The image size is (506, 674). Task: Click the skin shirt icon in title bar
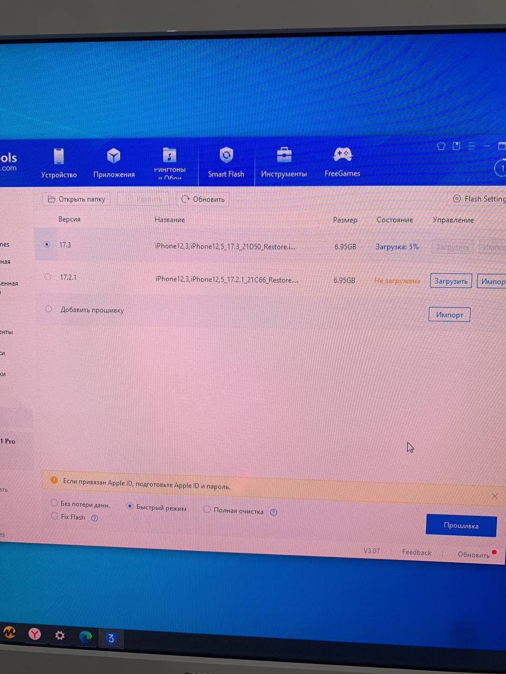[x=441, y=146]
